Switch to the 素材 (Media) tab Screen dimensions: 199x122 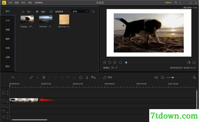click(x=8, y=11)
